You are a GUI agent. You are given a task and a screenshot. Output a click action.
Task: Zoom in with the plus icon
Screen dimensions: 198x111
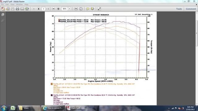[58, 9]
